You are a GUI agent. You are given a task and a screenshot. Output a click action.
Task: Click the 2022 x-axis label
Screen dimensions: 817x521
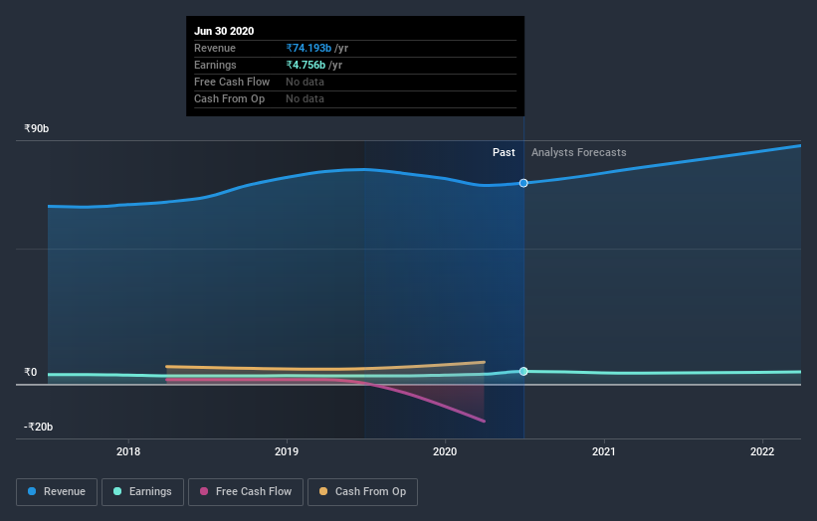point(762,451)
